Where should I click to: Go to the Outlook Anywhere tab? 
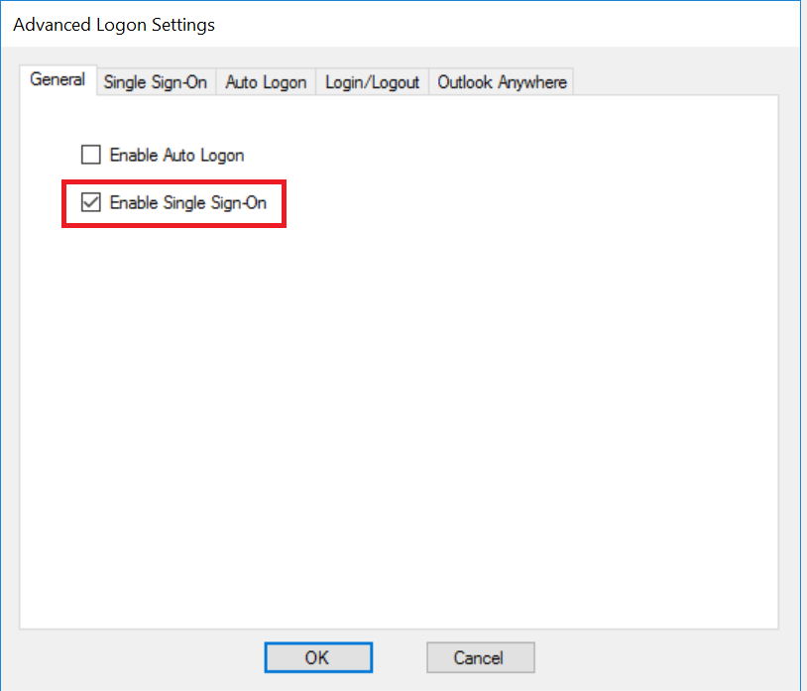[x=502, y=82]
